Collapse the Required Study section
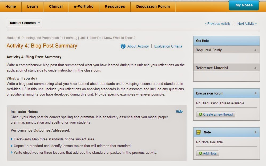Image resolution: width=266 pixels, height=166 pixels. pyautogui.click(x=255, y=50)
